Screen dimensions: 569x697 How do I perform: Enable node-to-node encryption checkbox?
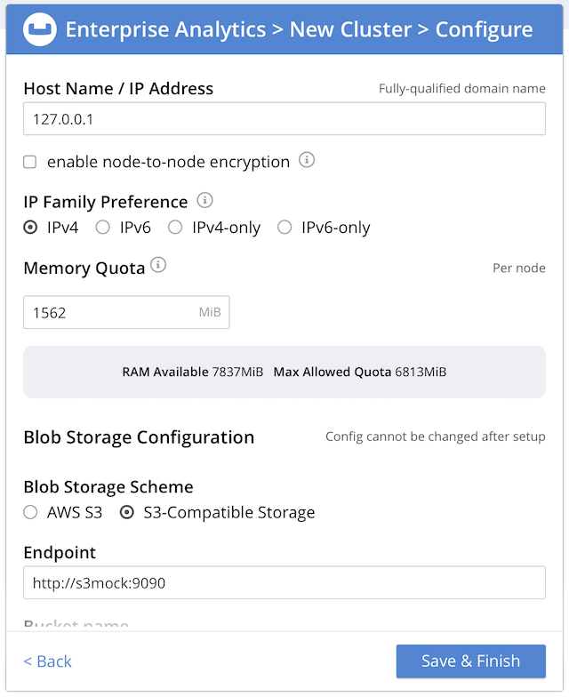click(30, 162)
